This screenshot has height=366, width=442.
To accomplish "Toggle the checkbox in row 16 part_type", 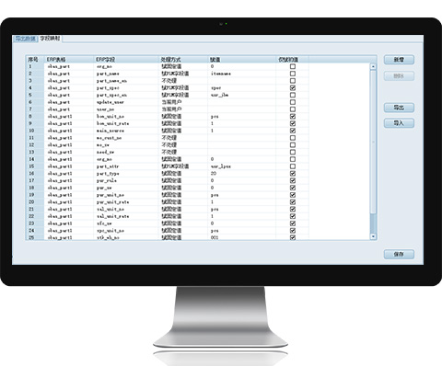I will (x=293, y=174).
